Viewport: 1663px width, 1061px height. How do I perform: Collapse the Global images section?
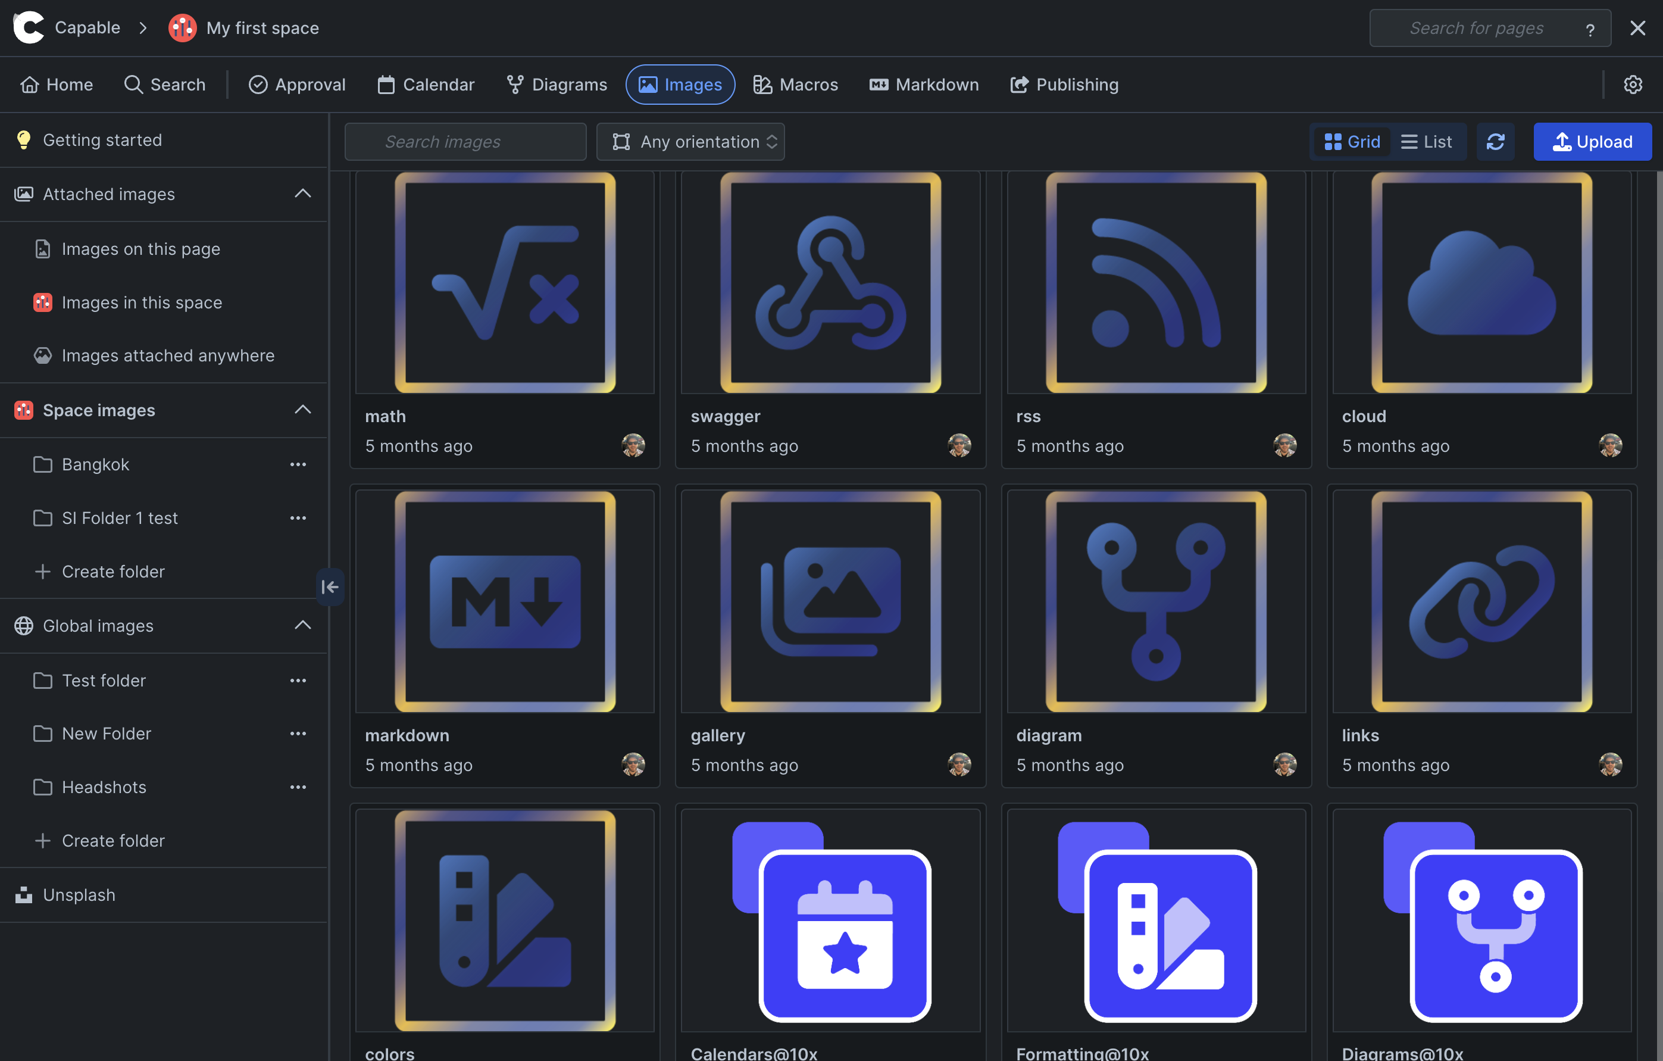302,625
